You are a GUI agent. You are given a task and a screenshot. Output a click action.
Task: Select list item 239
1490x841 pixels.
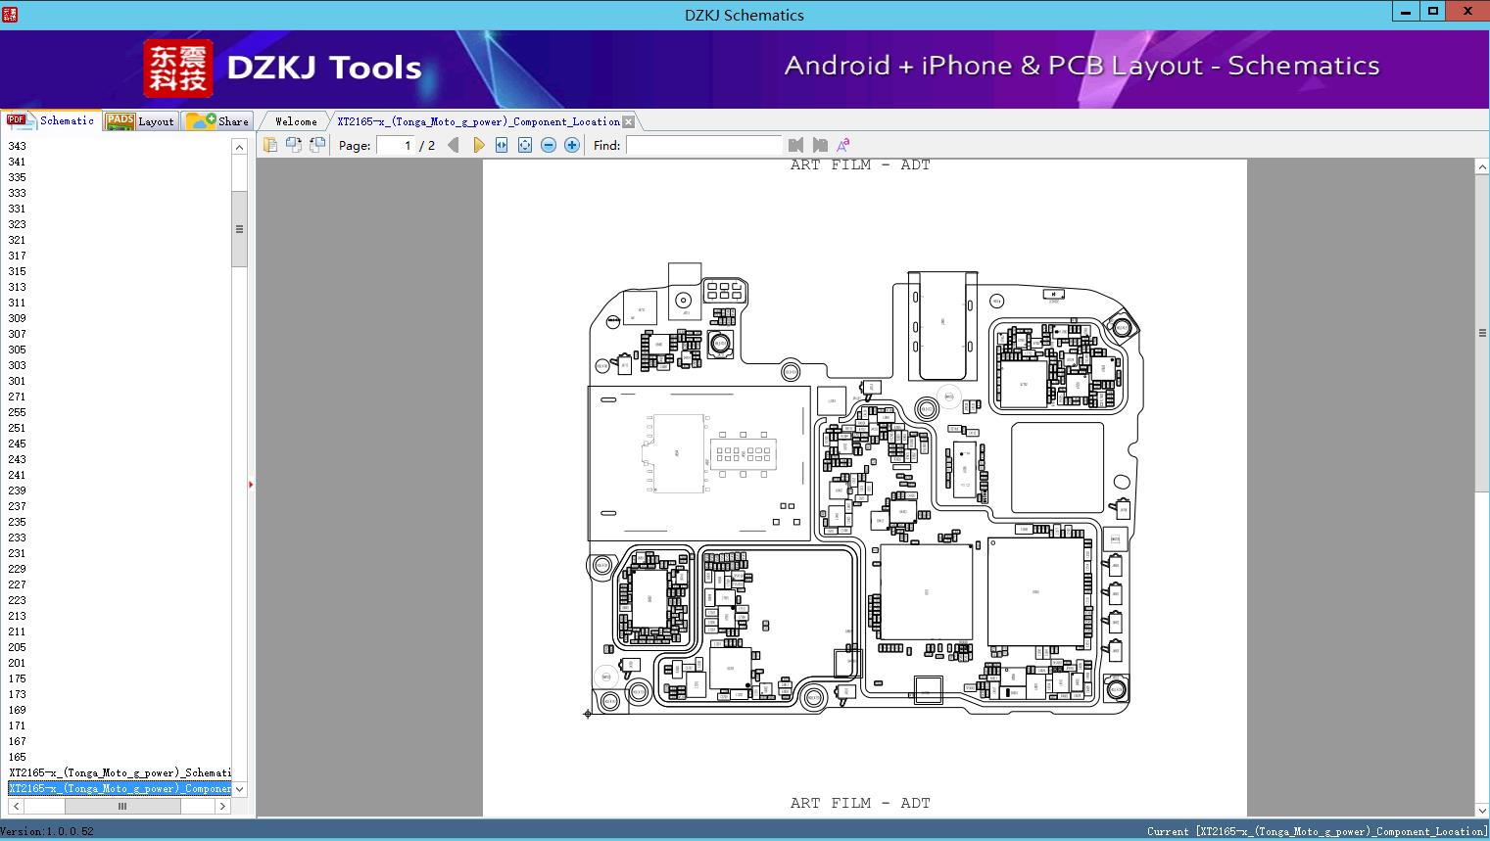[17, 491]
